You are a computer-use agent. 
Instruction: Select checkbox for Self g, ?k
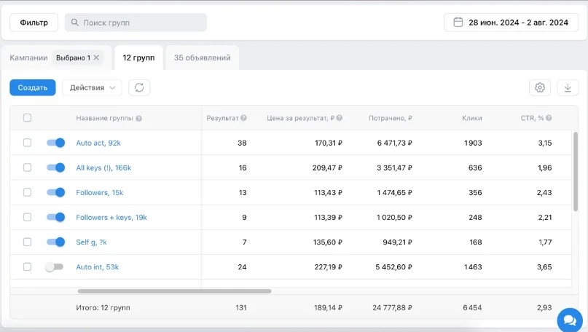tap(28, 242)
